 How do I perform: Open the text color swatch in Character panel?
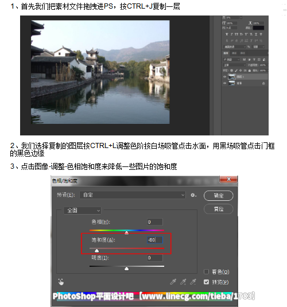[x=259, y=28]
